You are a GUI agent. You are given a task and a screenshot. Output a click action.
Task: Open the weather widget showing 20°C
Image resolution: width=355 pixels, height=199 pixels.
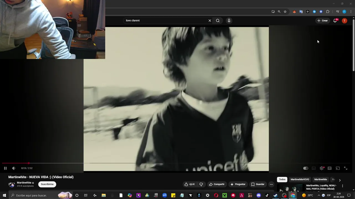pyautogui.click(x=308, y=195)
